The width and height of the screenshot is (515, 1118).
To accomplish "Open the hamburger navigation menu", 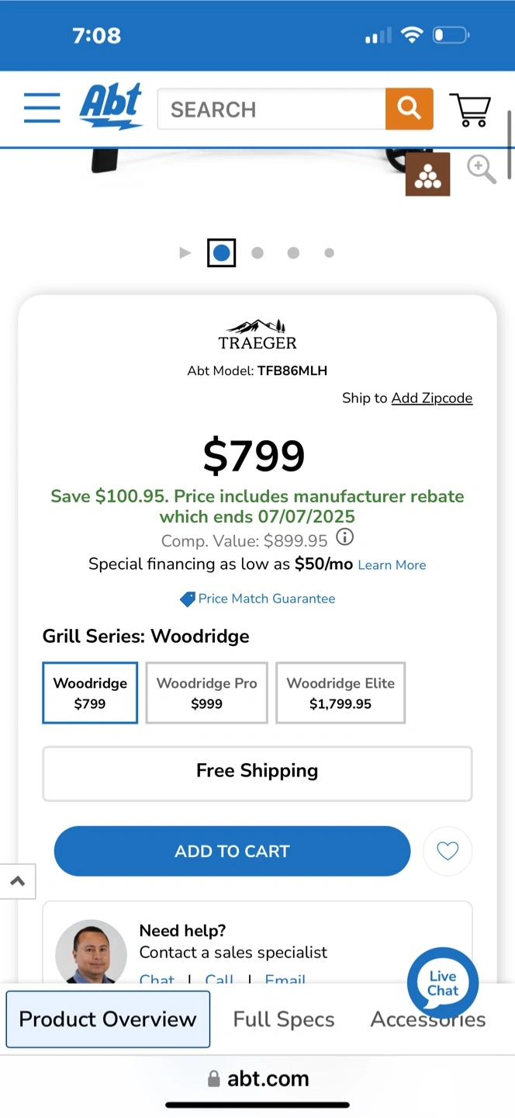I will tap(42, 108).
